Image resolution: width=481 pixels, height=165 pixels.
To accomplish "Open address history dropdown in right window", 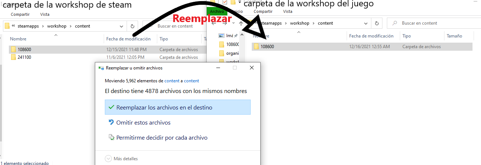I will coord(366,23).
